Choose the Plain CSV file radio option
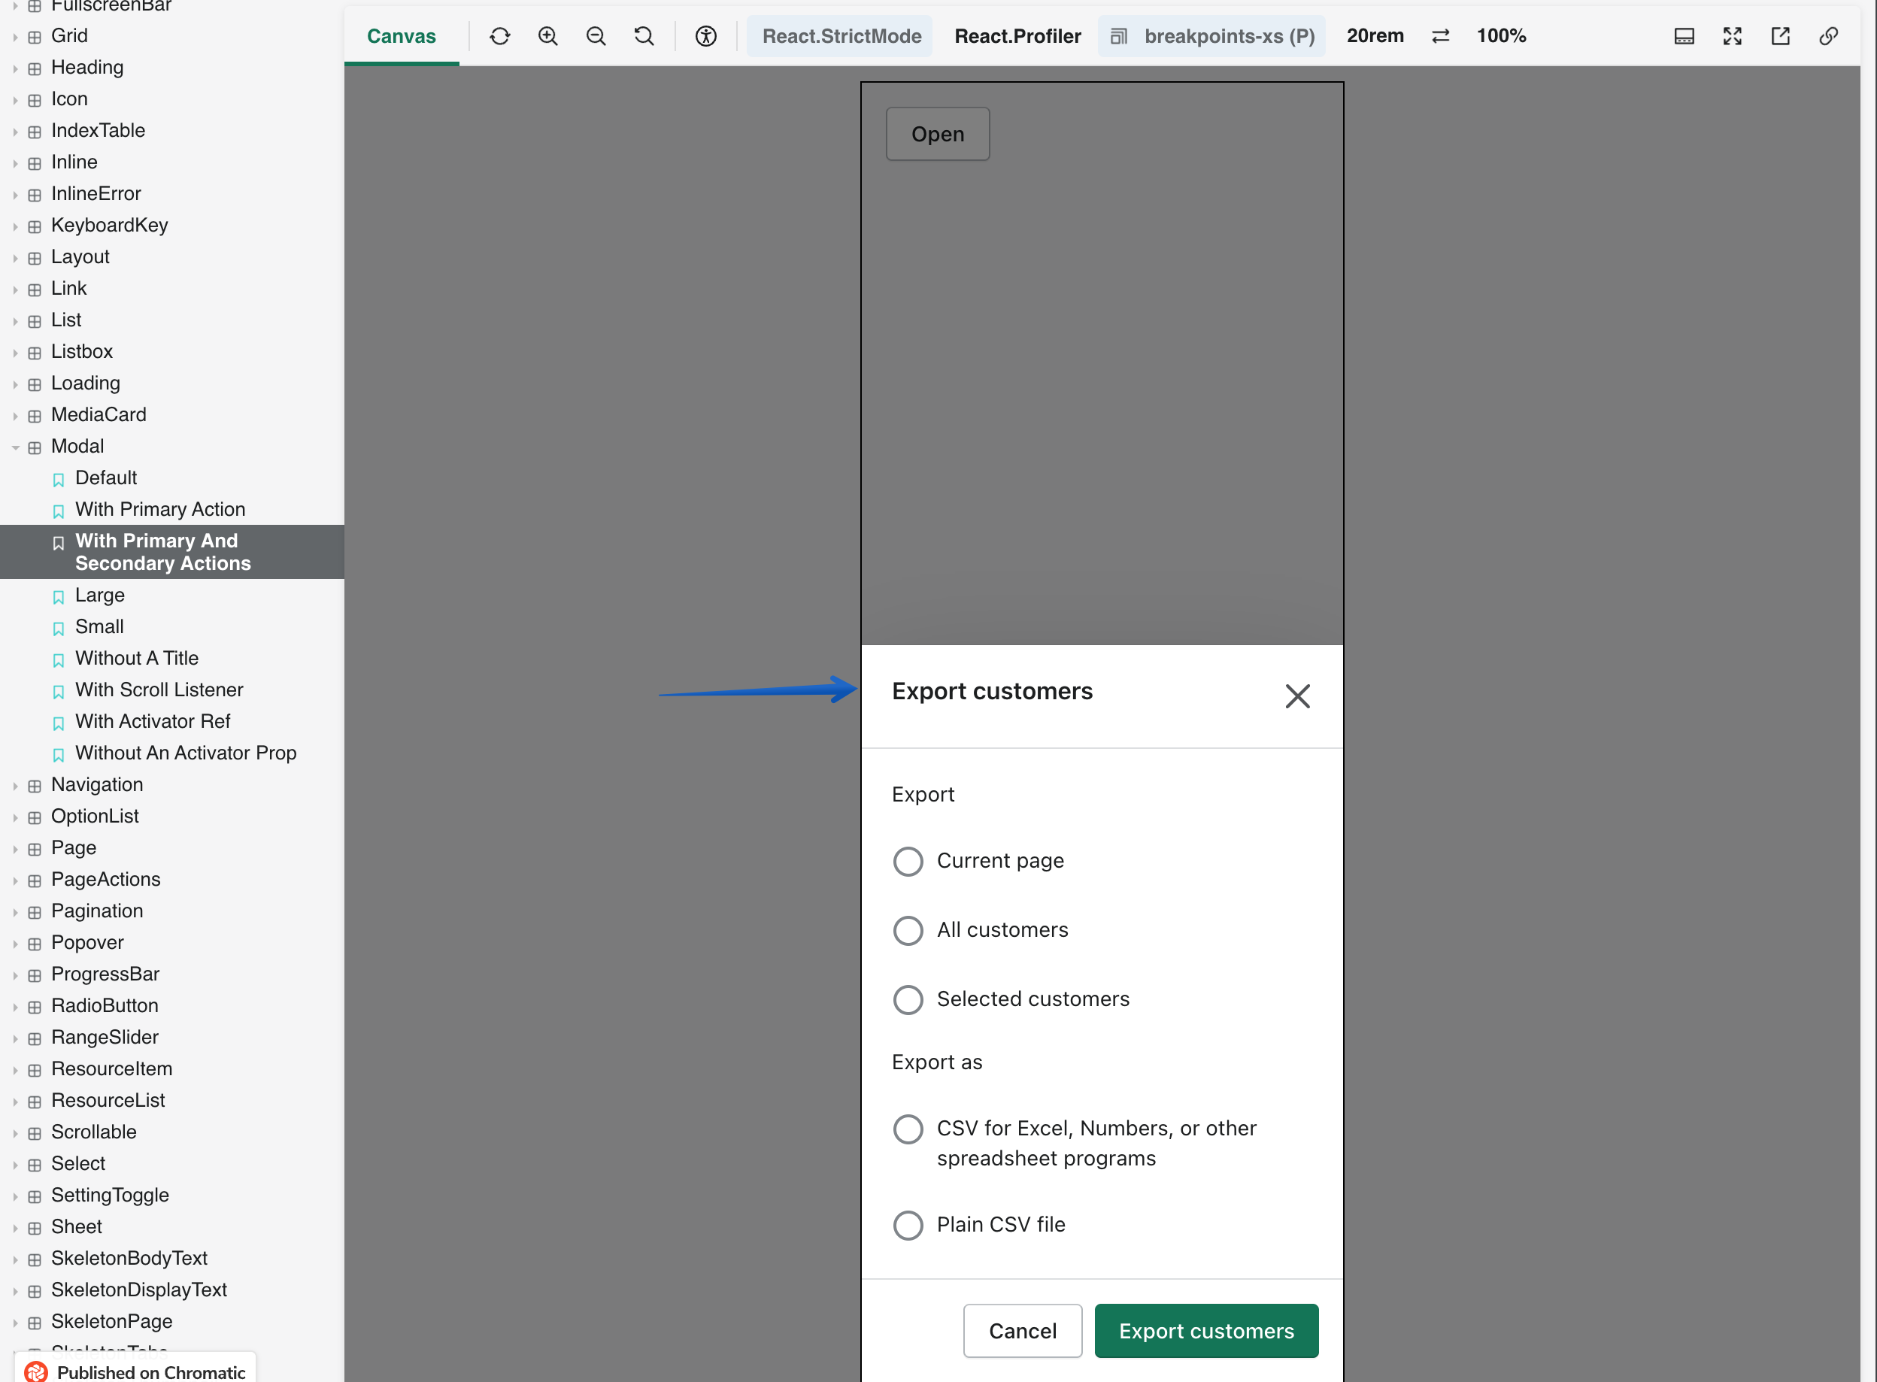1877x1382 pixels. point(908,1225)
